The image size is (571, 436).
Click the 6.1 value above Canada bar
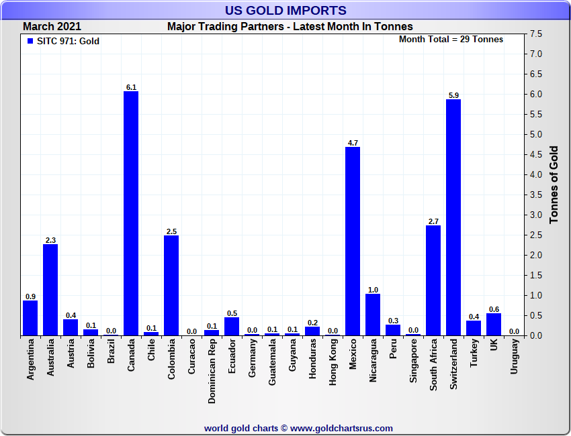tap(131, 87)
